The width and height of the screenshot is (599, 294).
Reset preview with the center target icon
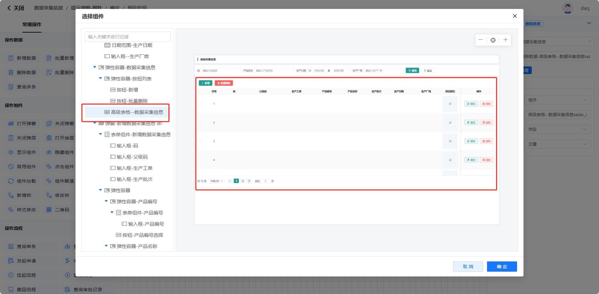pyautogui.click(x=493, y=40)
